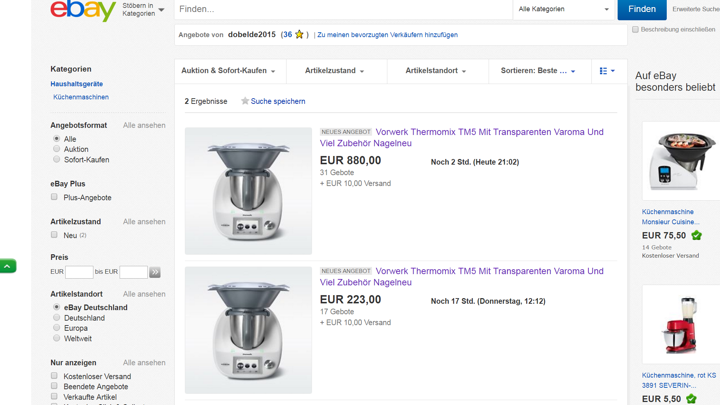Viewport: 720px width, 405px height.
Task: Click the seller's yellow feedback star icon
Action: (299, 34)
